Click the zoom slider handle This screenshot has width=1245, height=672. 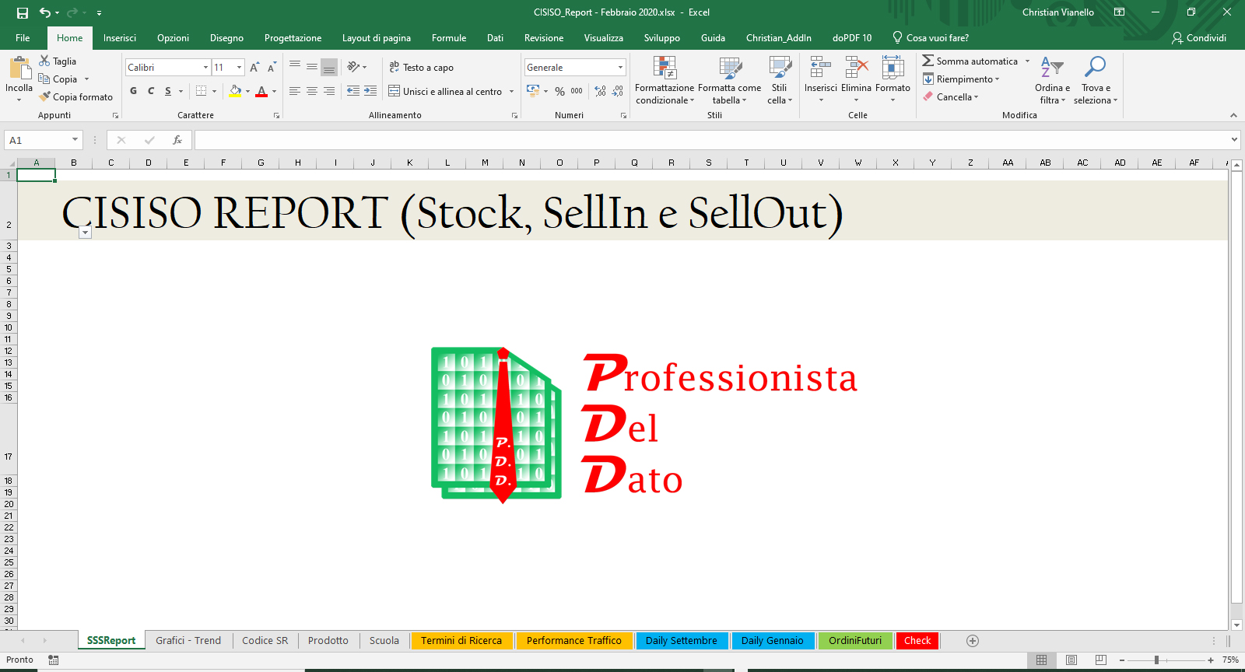(x=1156, y=660)
